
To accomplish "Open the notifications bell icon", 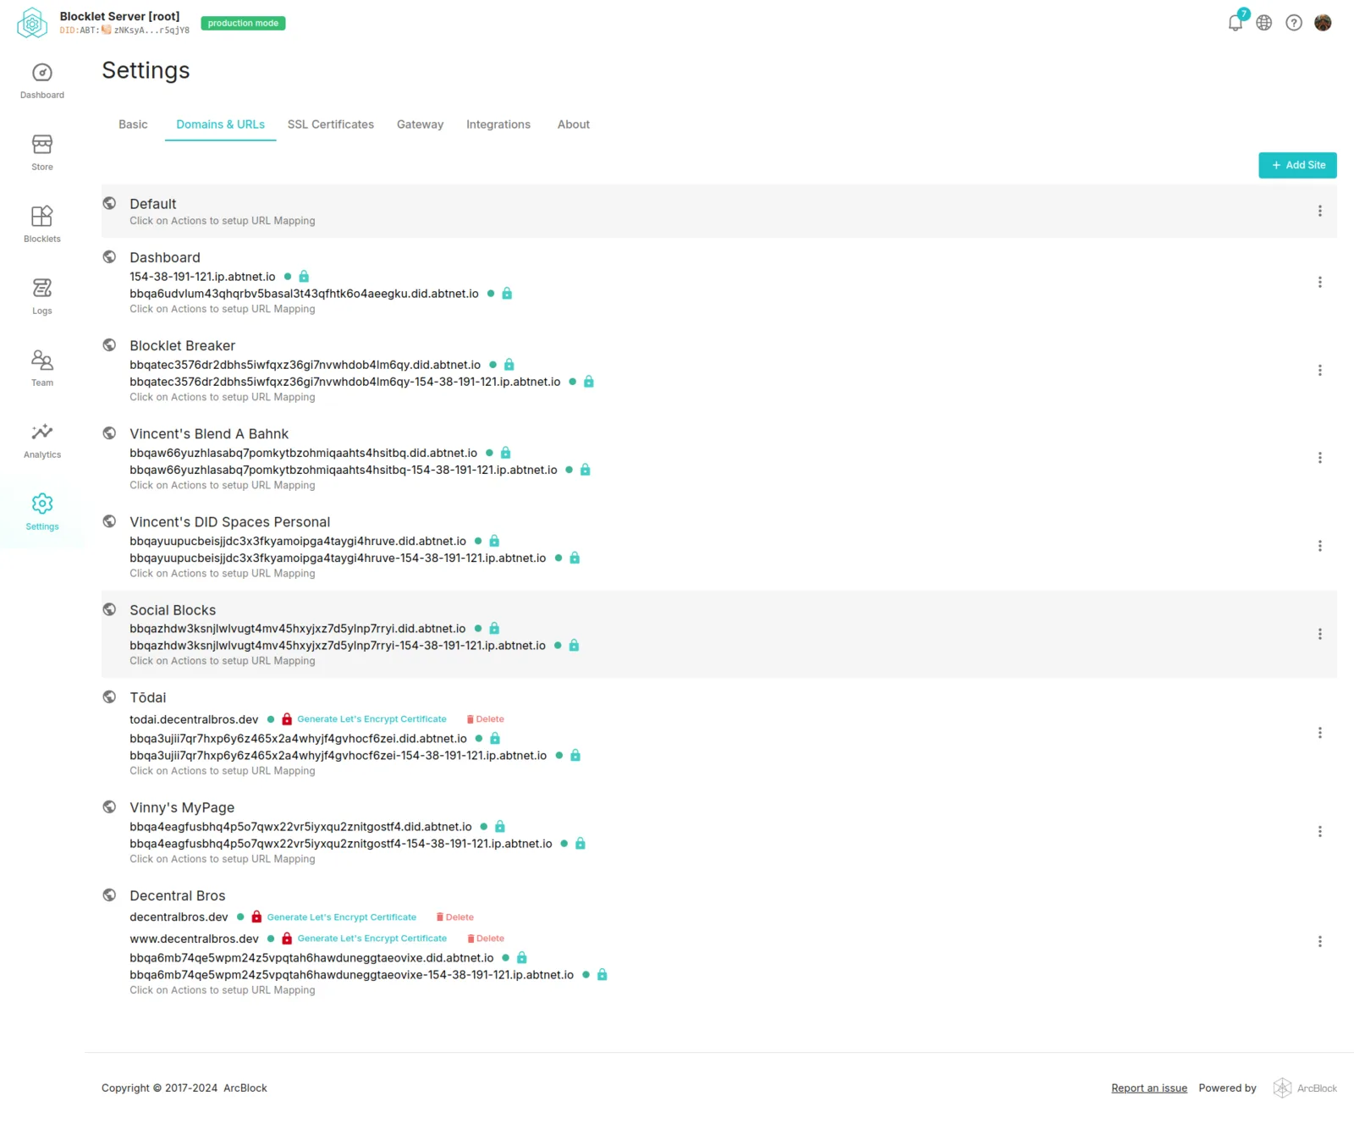I will tap(1236, 23).
